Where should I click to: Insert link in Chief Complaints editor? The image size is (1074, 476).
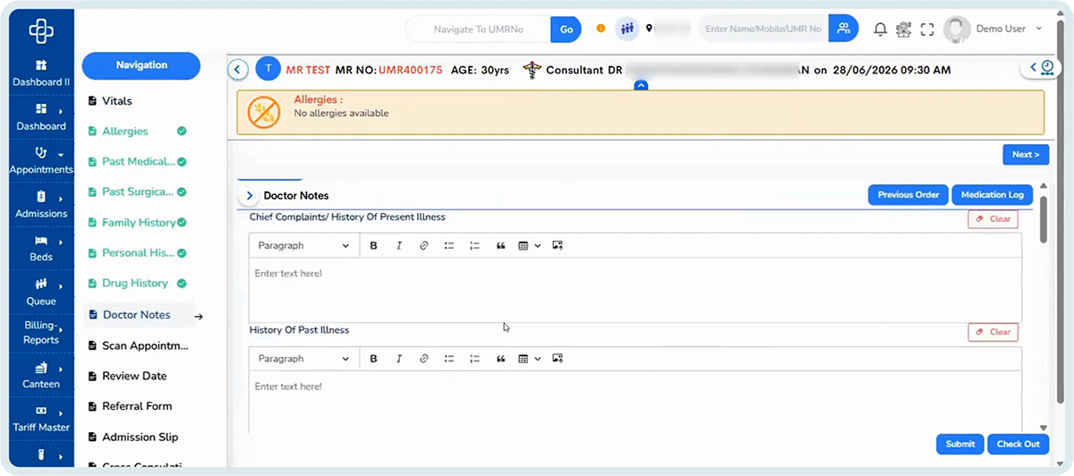[x=424, y=245]
